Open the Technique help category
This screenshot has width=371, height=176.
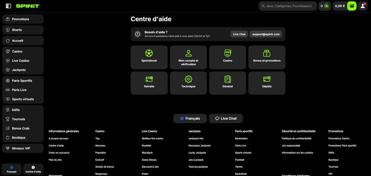pos(188,83)
